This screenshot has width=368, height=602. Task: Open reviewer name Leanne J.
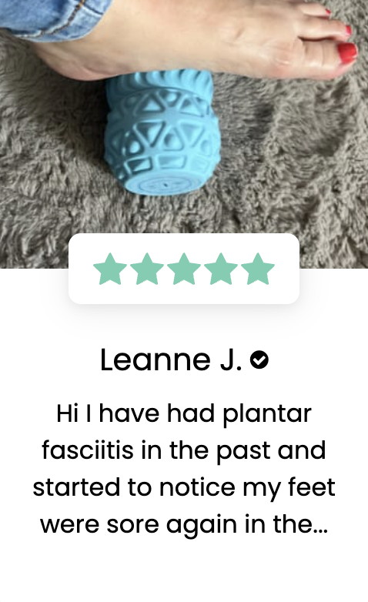pyautogui.click(x=171, y=360)
